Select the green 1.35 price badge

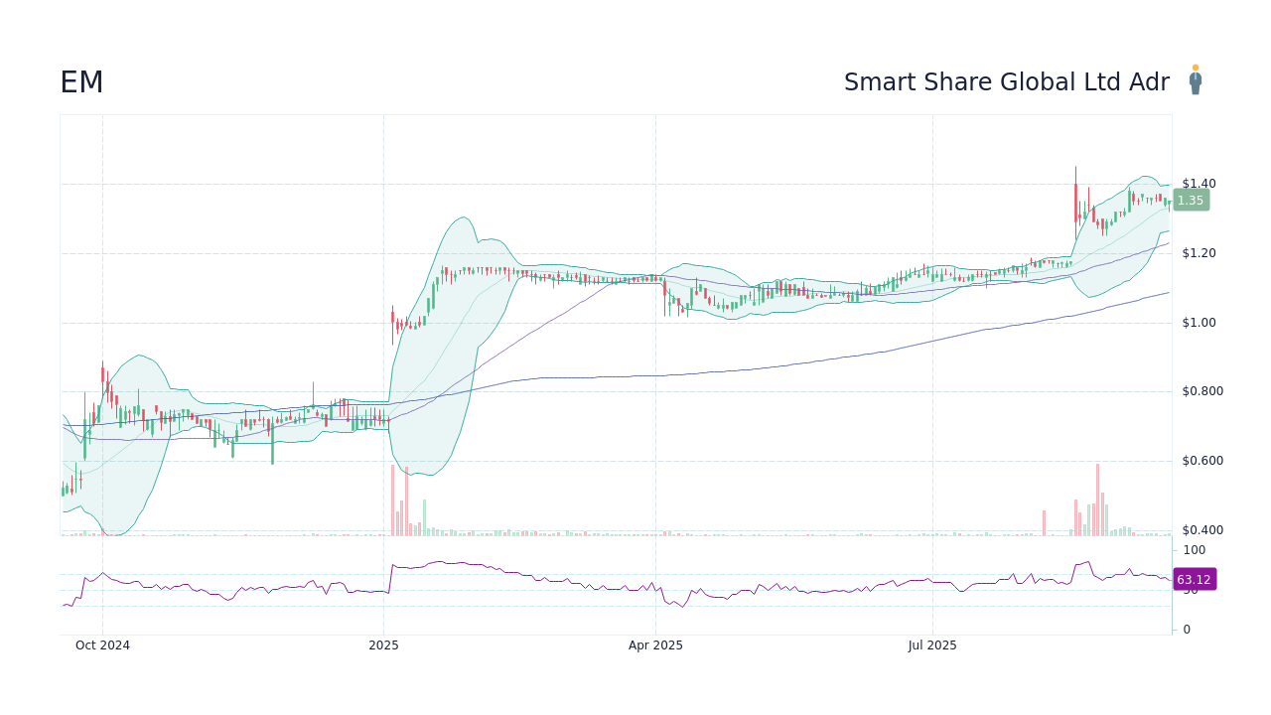pos(1191,200)
